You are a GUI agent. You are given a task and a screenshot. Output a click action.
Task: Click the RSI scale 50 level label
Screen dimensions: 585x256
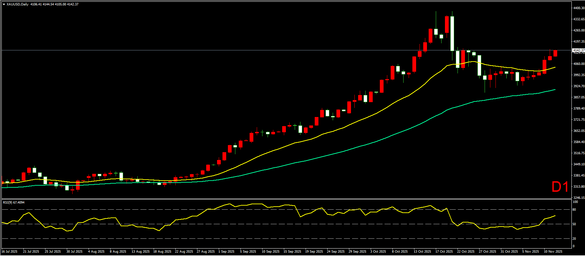pyautogui.click(x=574, y=224)
